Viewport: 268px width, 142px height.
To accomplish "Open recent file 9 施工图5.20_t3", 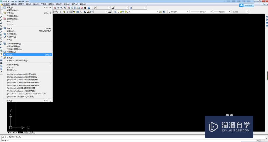I will coord(28,97).
